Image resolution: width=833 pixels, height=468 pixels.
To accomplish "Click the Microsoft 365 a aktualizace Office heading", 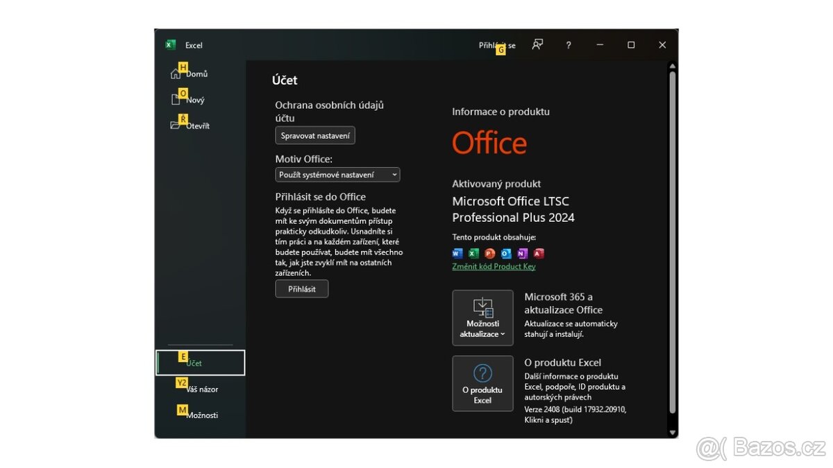I will point(564,303).
